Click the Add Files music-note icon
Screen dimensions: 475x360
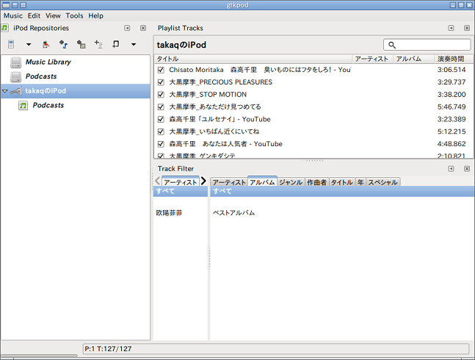63,45
